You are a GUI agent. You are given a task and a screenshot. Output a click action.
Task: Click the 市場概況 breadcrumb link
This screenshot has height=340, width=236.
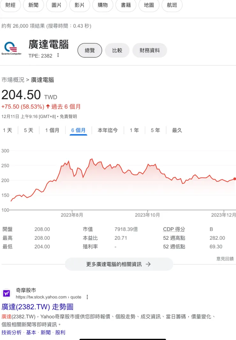tap(13, 80)
